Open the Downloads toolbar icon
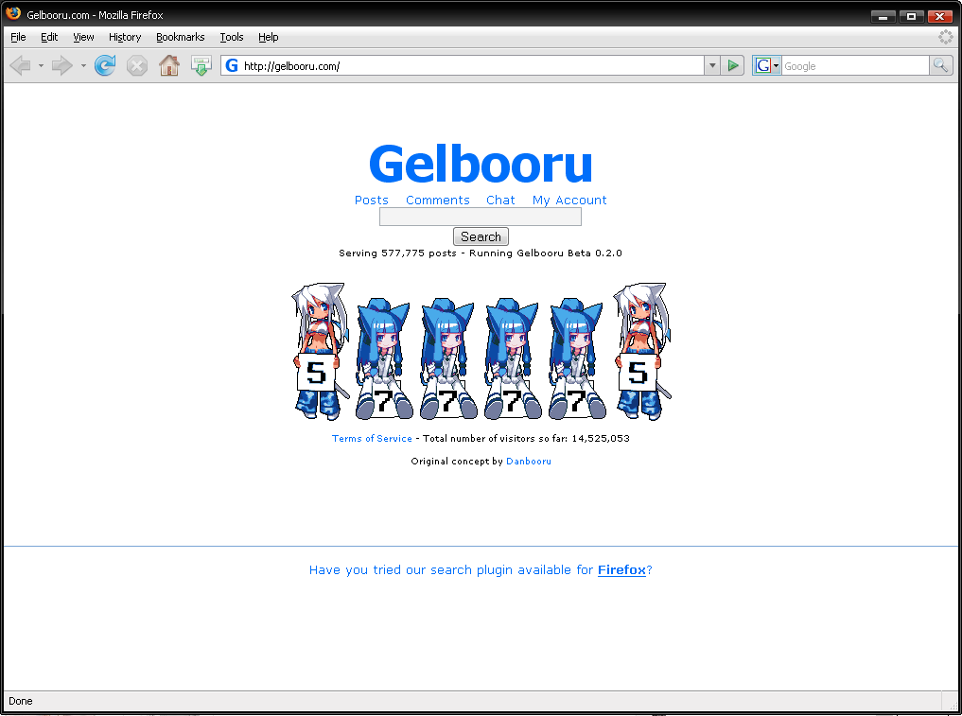The width and height of the screenshot is (962, 716). click(x=201, y=65)
